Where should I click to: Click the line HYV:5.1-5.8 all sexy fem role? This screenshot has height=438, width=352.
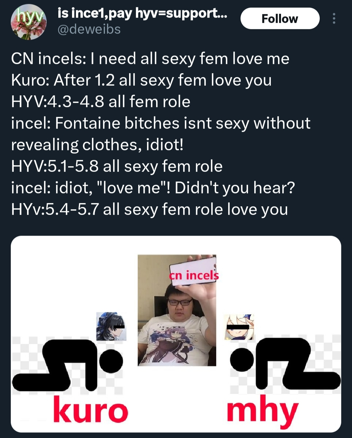[117, 166]
